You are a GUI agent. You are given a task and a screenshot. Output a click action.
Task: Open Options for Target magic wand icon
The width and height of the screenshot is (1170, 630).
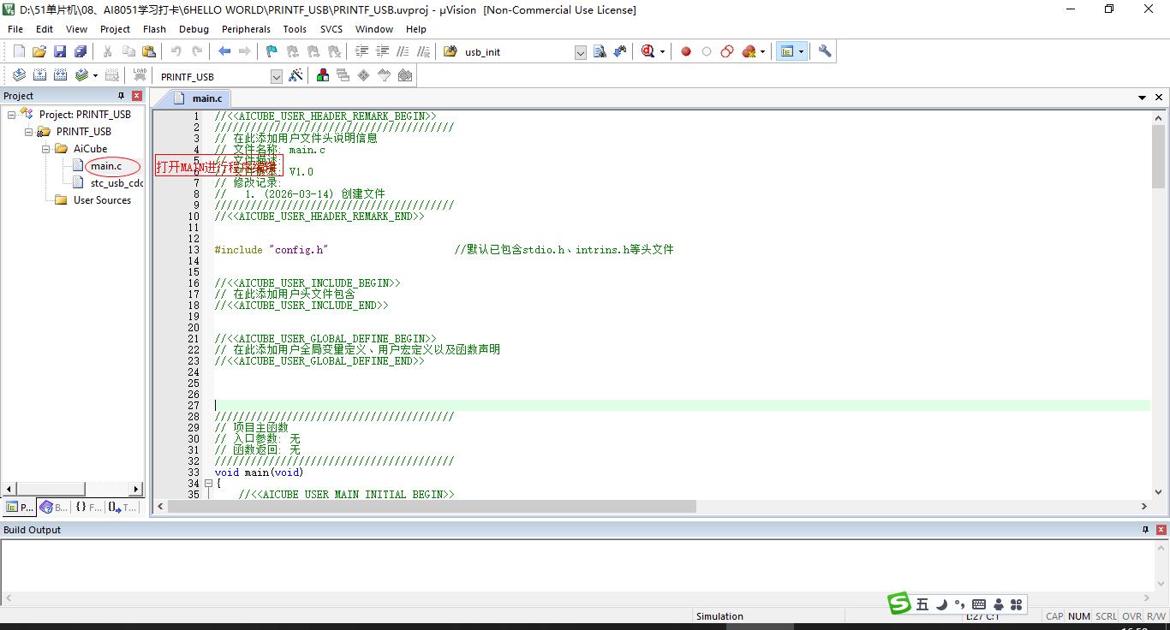coord(295,75)
